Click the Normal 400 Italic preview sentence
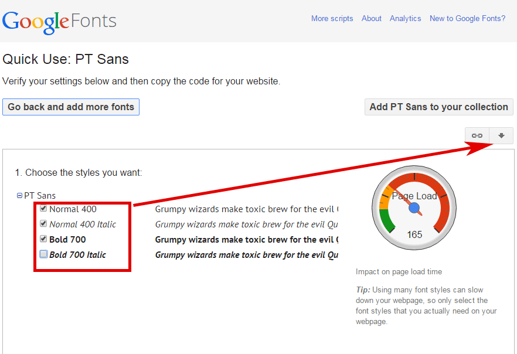 [247, 224]
